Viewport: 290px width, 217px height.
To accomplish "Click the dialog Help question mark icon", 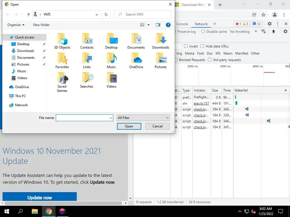I will tap(168, 25).
